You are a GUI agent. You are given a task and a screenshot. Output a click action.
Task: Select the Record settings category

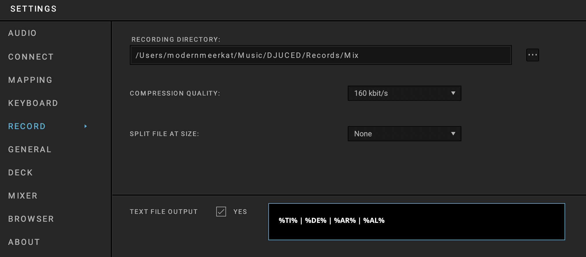pyautogui.click(x=27, y=126)
